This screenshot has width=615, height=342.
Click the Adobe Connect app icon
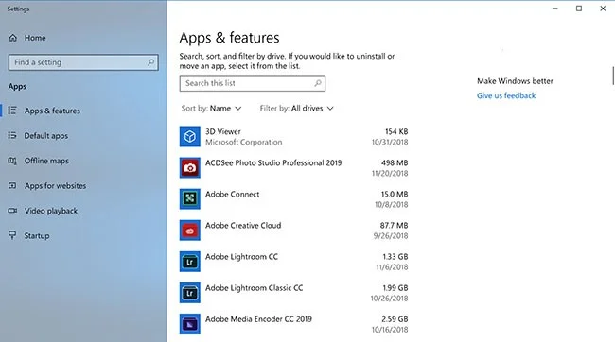point(190,199)
